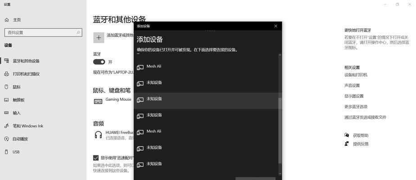Uncheck the 显示使用"迅速配对" checkbox
The height and width of the screenshot is (180, 416).
[x=96, y=158]
